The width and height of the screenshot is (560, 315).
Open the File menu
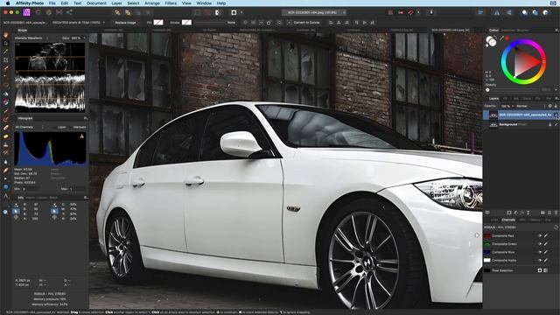(x=52, y=3)
